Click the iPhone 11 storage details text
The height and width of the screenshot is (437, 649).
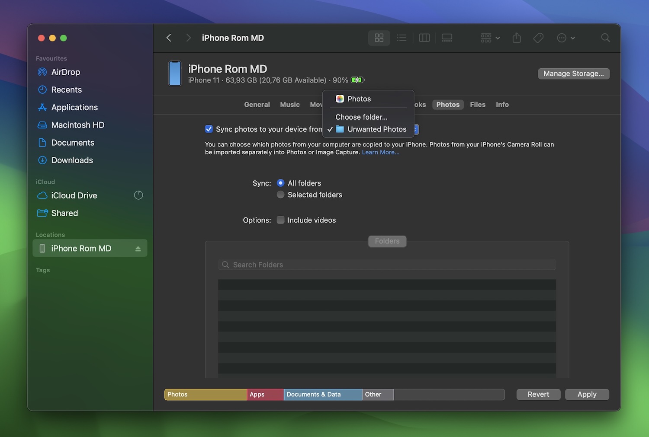[268, 80]
